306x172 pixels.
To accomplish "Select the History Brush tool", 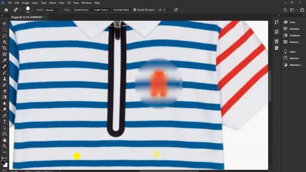I will pos(4,85).
